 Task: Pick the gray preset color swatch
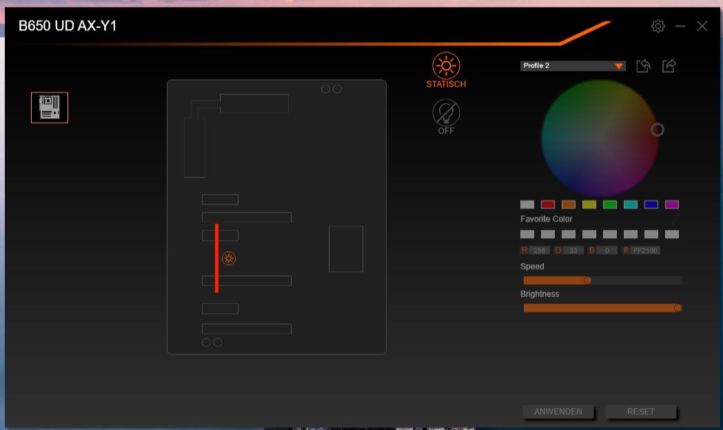527,204
